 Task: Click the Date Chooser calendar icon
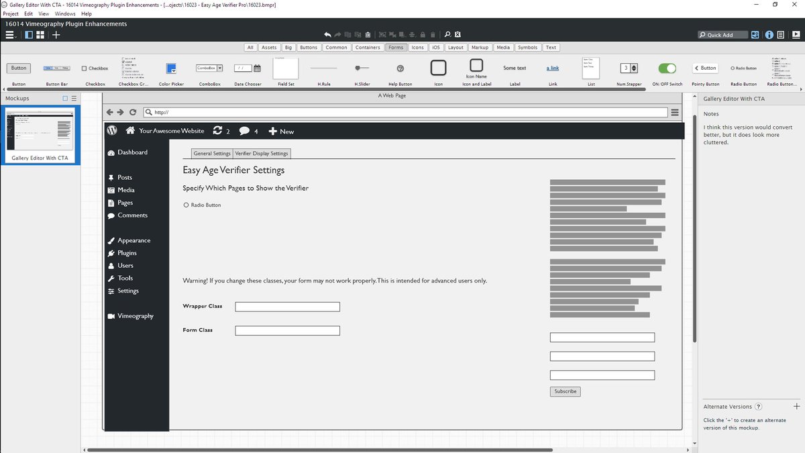pyautogui.click(x=257, y=68)
